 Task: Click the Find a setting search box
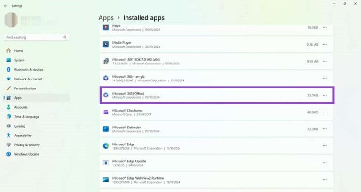pyautogui.click(x=37, y=37)
